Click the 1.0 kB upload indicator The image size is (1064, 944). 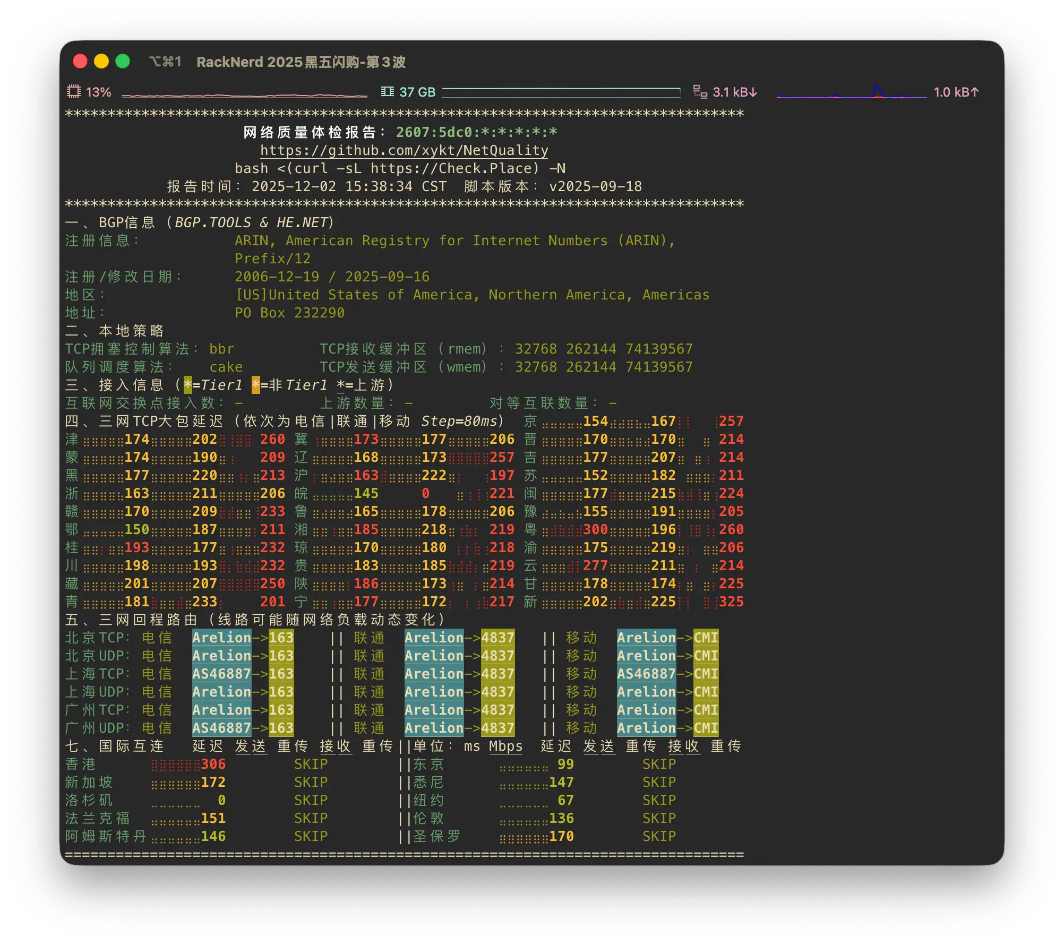click(x=956, y=92)
